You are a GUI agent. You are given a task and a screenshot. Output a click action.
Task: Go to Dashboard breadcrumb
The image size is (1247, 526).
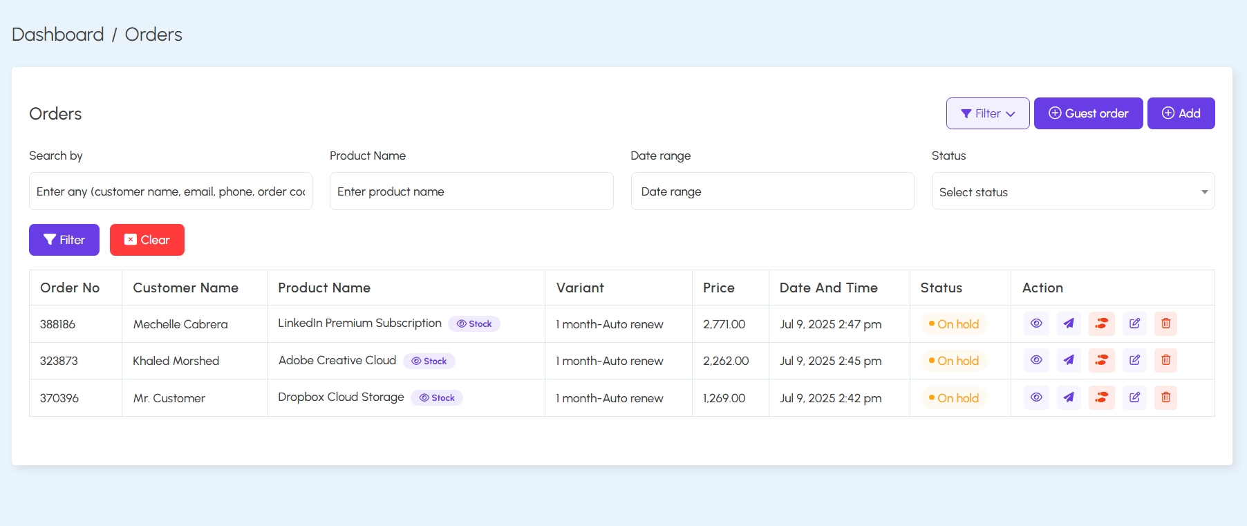[58, 35]
